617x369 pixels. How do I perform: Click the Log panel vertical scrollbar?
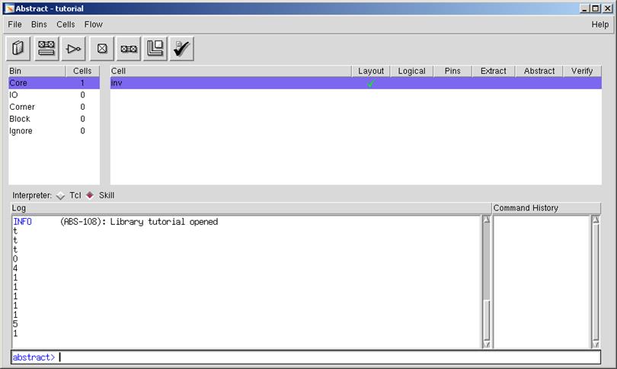coord(487,282)
